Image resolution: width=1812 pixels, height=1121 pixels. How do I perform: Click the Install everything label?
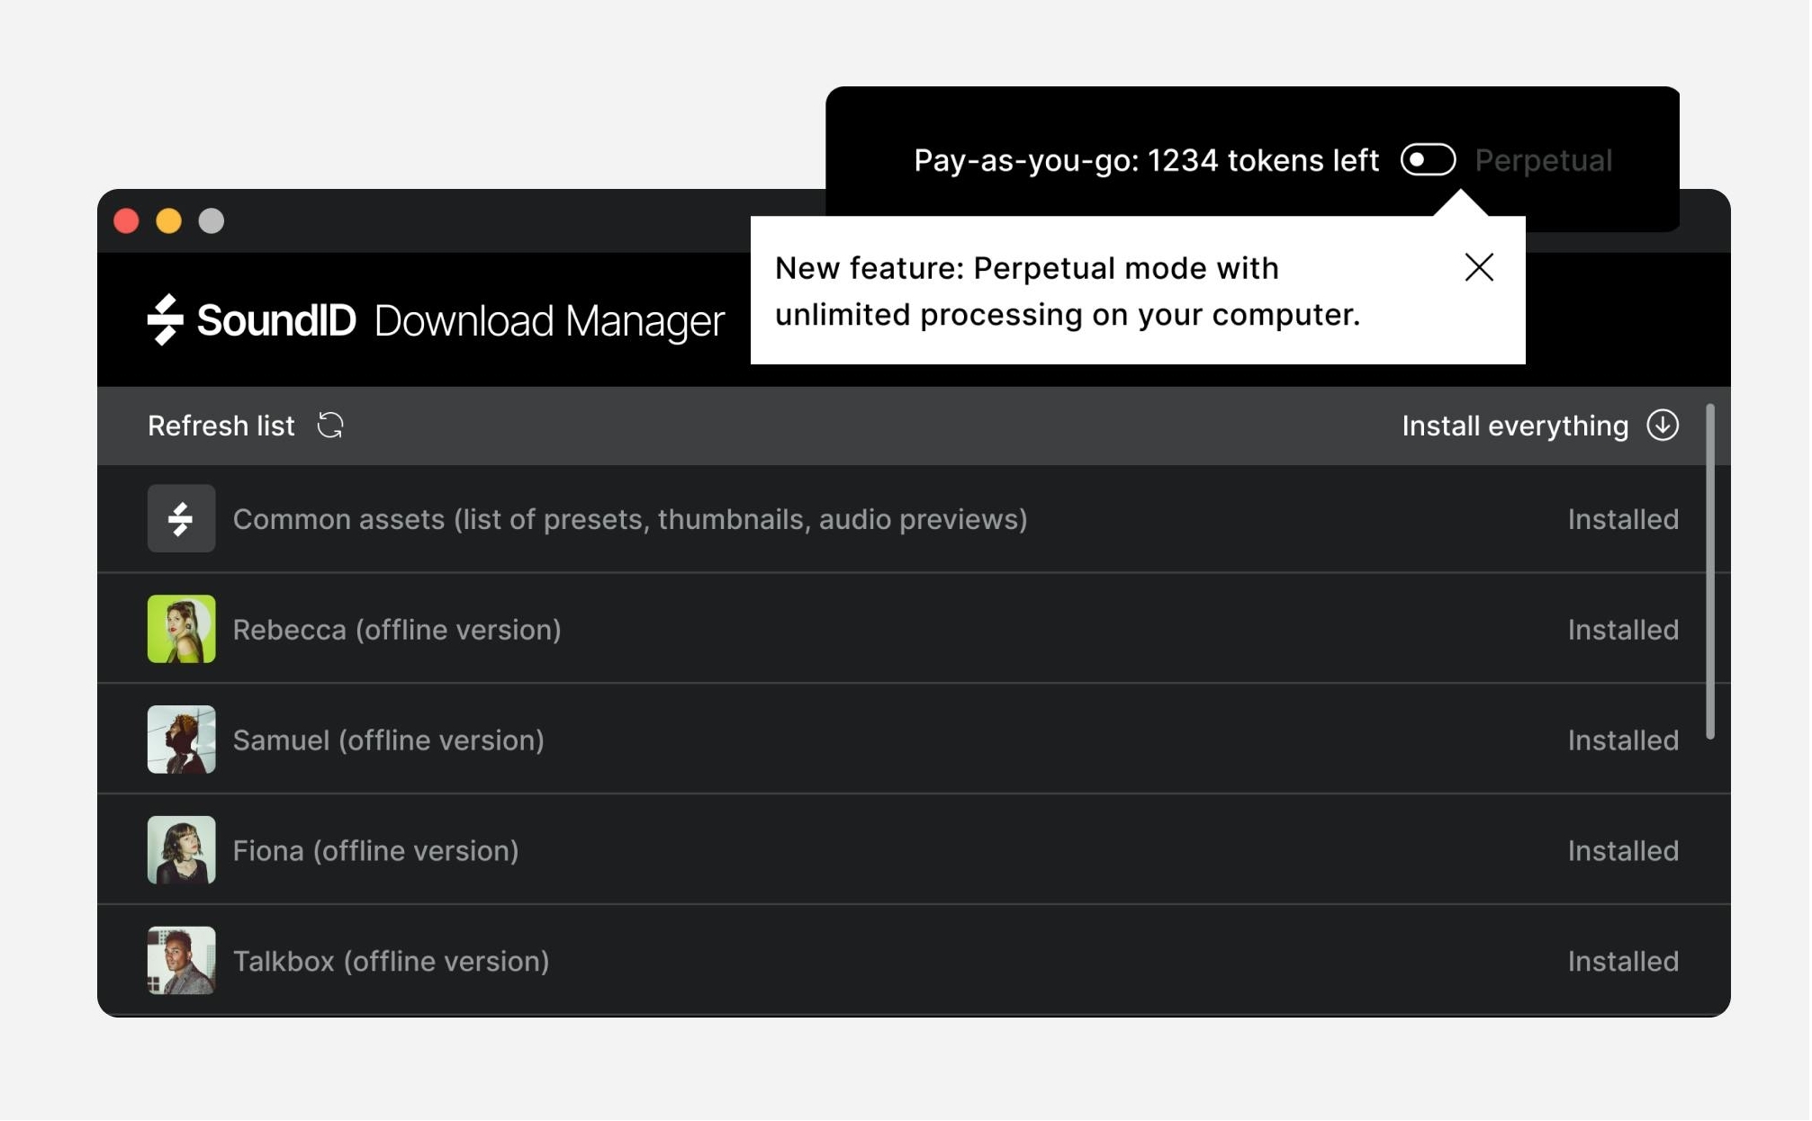pyautogui.click(x=1515, y=426)
